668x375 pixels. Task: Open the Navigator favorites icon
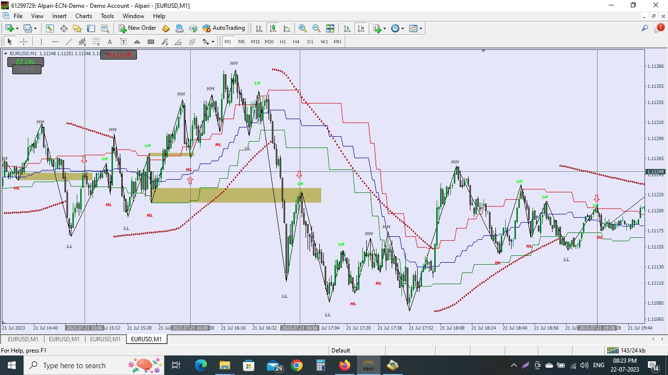(77, 28)
